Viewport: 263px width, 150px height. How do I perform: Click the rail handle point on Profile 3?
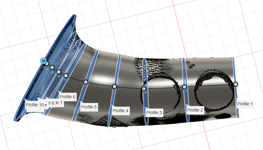(x=144, y=89)
